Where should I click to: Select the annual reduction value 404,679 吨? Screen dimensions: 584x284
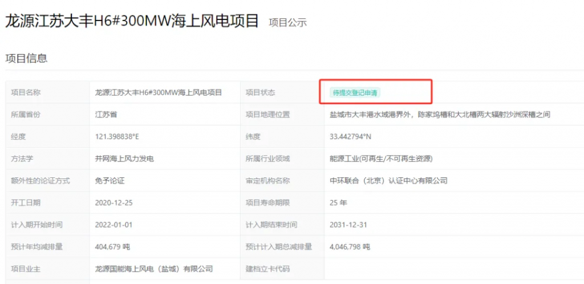tap(116, 247)
